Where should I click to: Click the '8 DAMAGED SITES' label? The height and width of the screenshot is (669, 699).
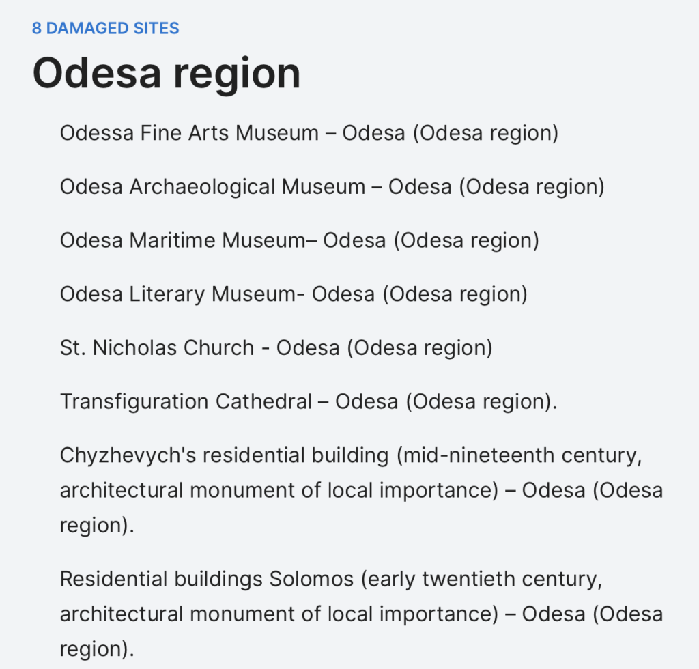[105, 28]
